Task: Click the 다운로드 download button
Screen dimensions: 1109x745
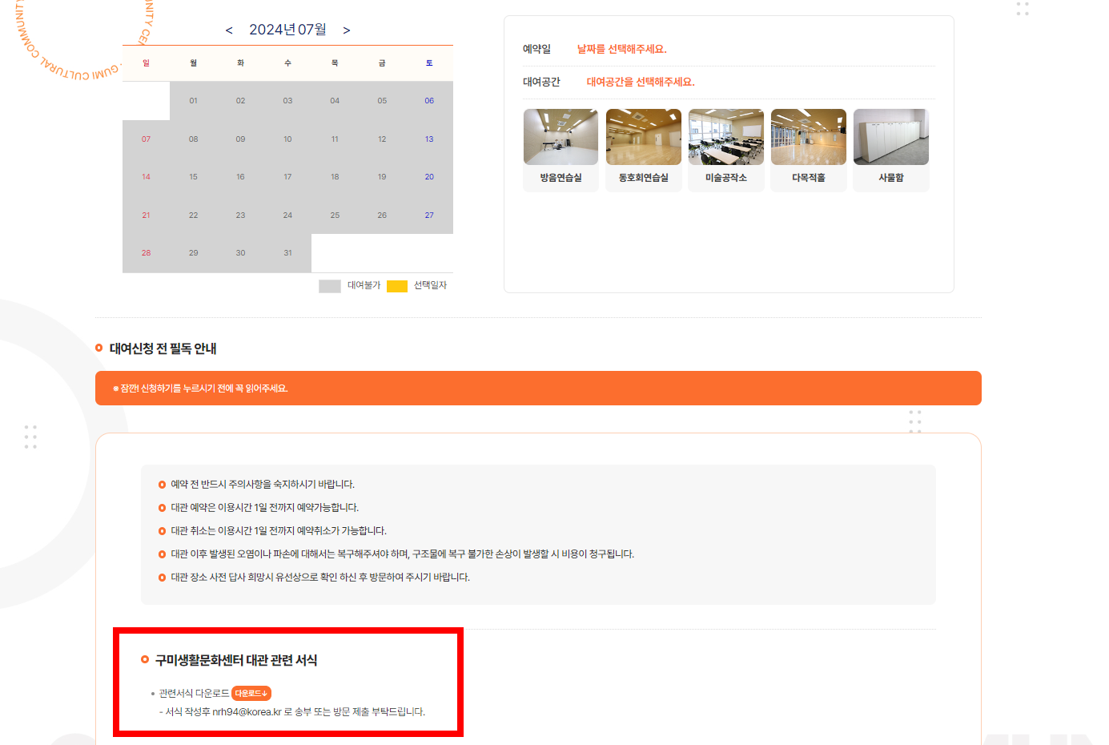Action: pos(251,693)
